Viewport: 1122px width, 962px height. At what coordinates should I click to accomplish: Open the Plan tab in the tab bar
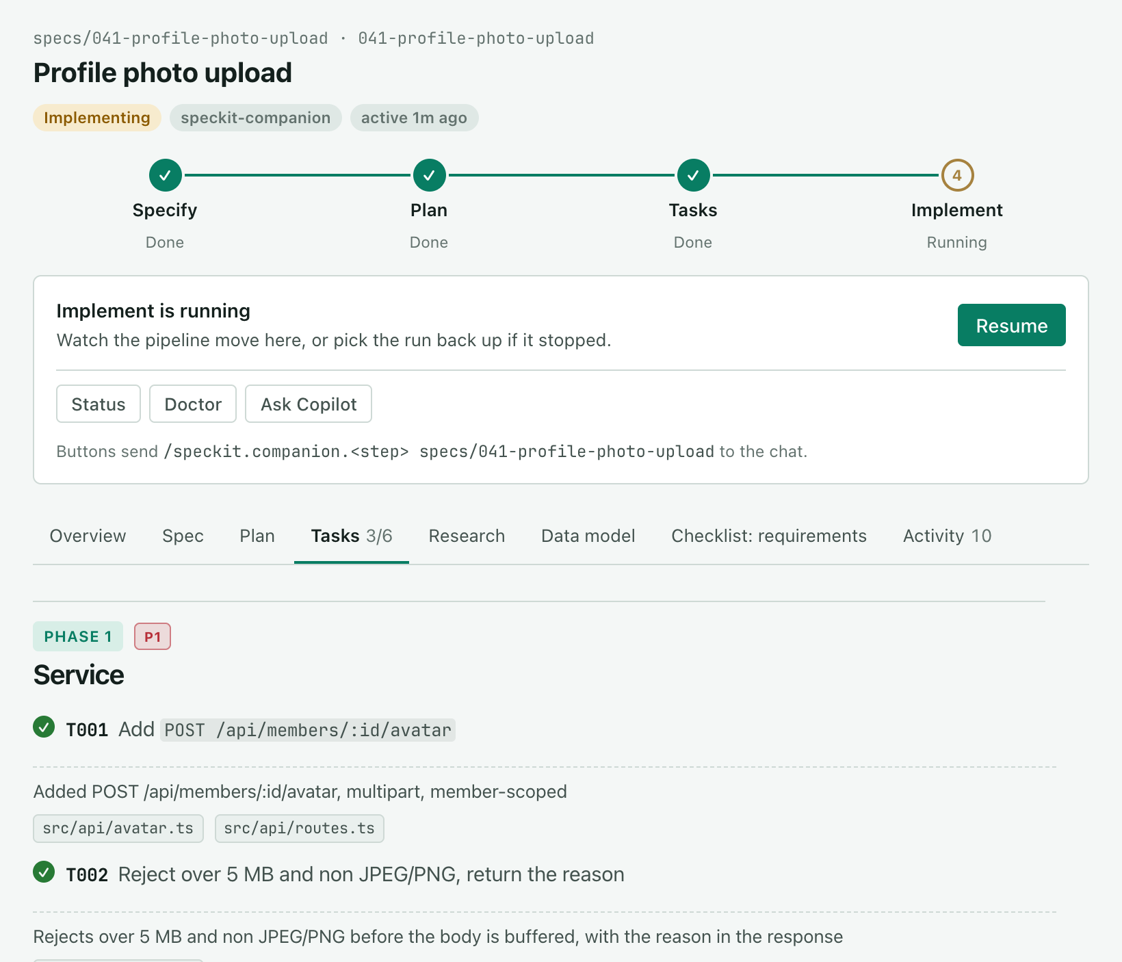[x=257, y=536]
